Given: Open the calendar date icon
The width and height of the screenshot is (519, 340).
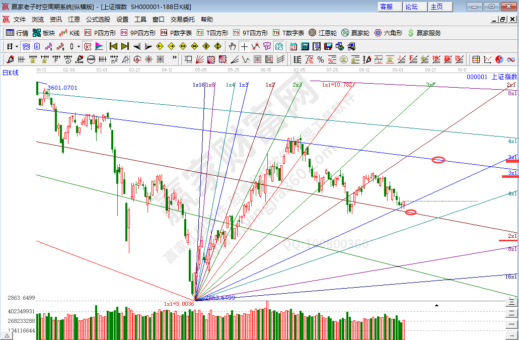Looking at the screenshot, I should (x=293, y=46).
